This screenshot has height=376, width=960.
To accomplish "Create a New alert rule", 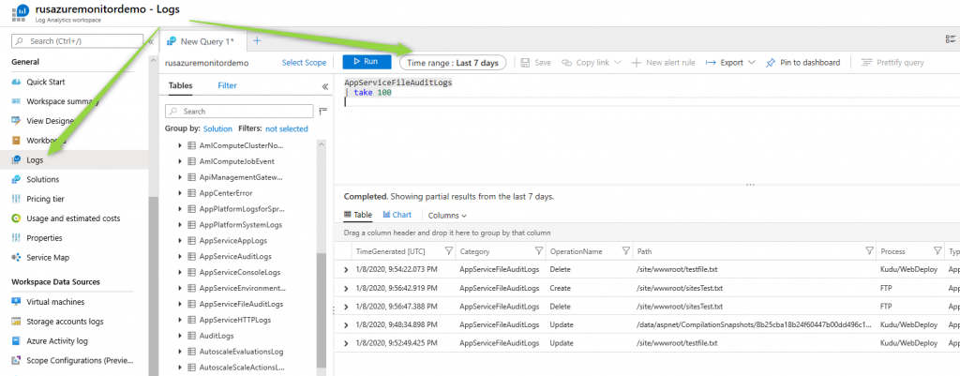I will [663, 63].
